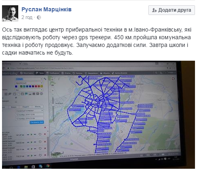
Task: Clear all tracks using top red X
Action: pos(45,127)
